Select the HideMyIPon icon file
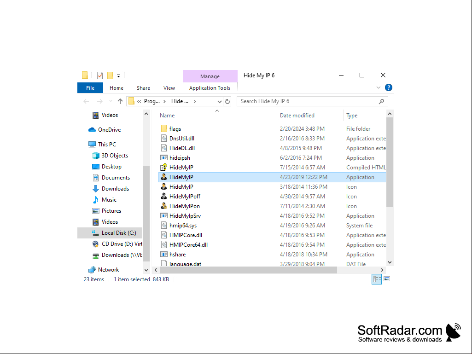 click(272, 206)
